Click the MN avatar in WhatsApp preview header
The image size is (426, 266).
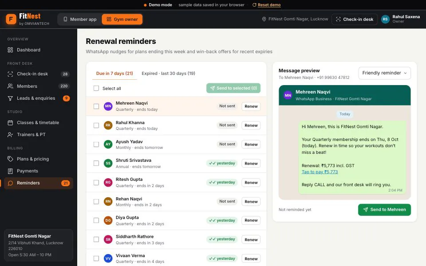[x=288, y=95]
